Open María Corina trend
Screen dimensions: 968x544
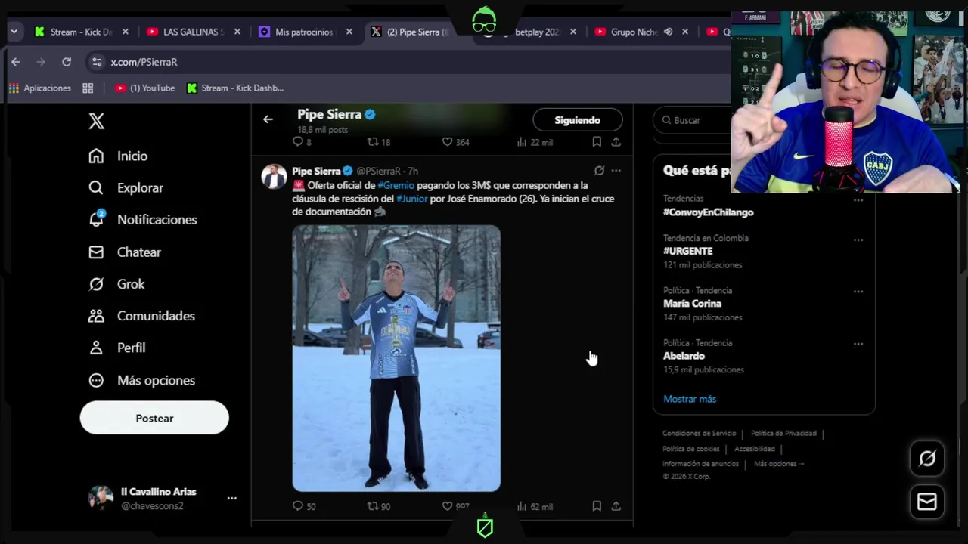click(692, 304)
